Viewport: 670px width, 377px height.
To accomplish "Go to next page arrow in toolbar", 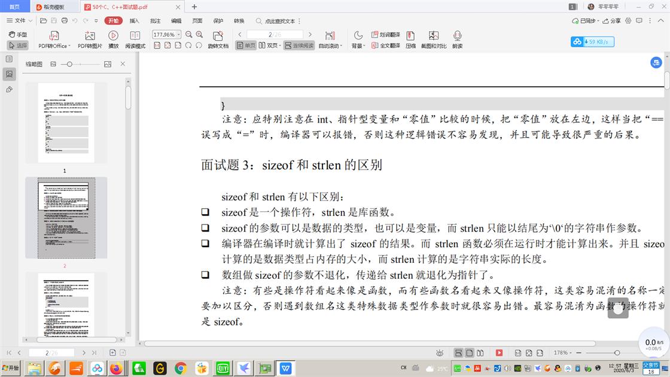I will 310,35.
